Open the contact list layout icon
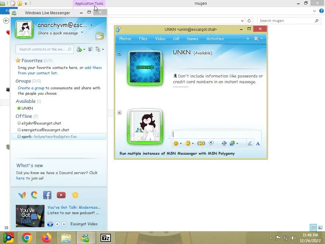This screenshot has width=325, height=244. 90,49
